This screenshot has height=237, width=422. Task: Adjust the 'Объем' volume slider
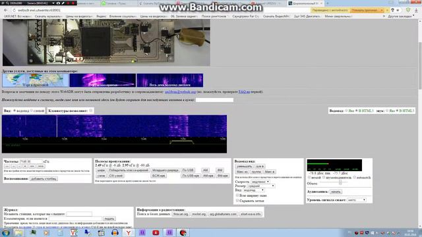coord(340,183)
